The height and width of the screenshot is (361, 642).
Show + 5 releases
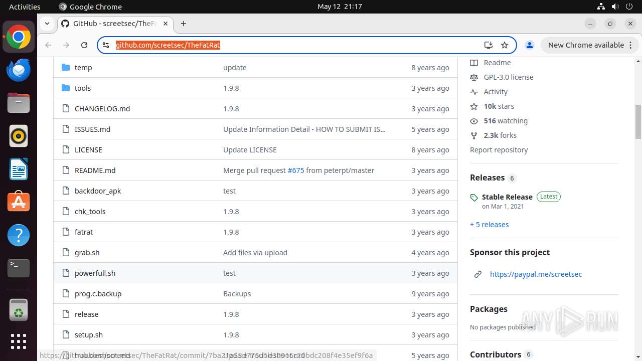tap(489, 225)
